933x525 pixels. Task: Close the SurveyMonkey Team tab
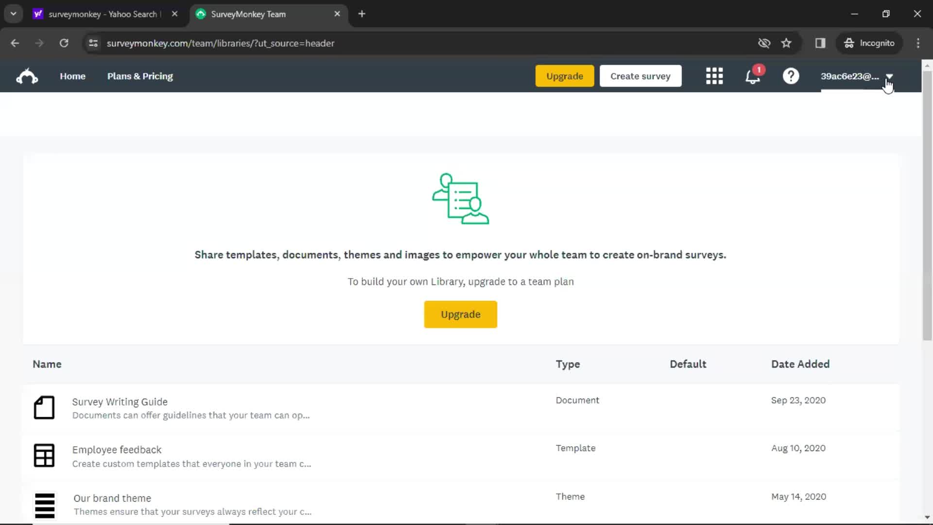click(x=337, y=14)
